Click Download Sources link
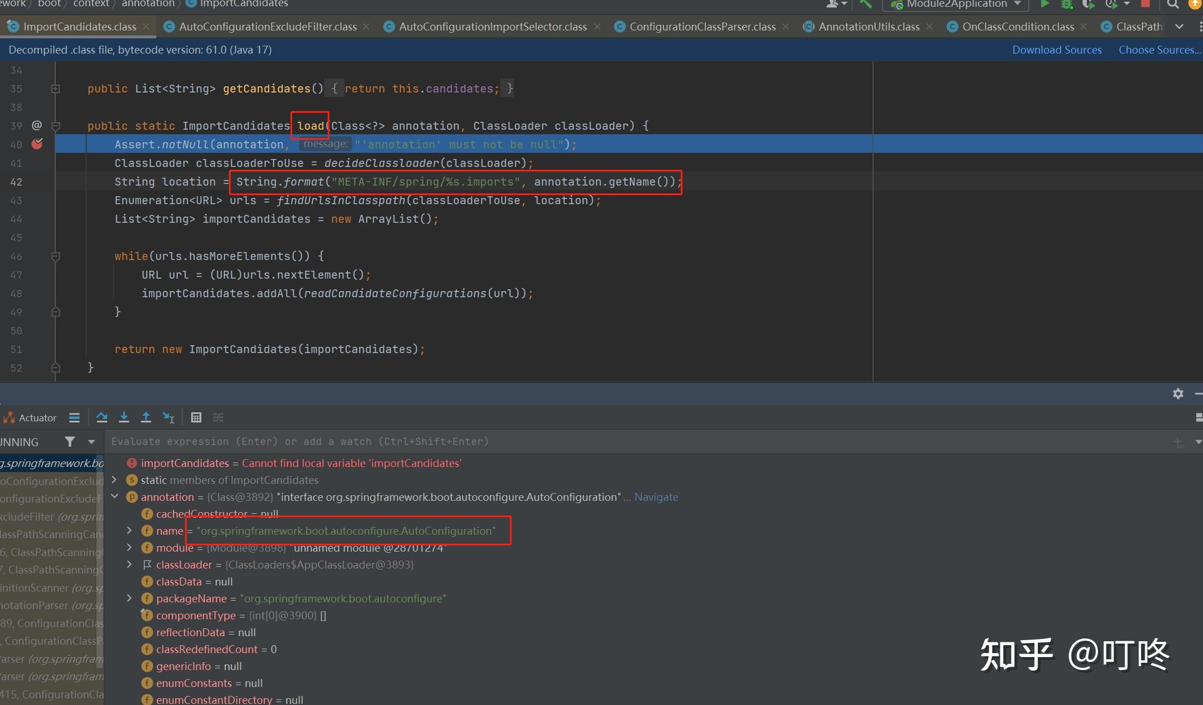The width and height of the screenshot is (1203, 705). [1057, 50]
